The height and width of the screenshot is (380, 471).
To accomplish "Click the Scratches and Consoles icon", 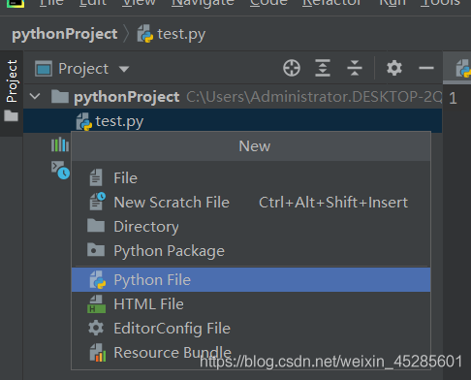I will coord(60,170).
